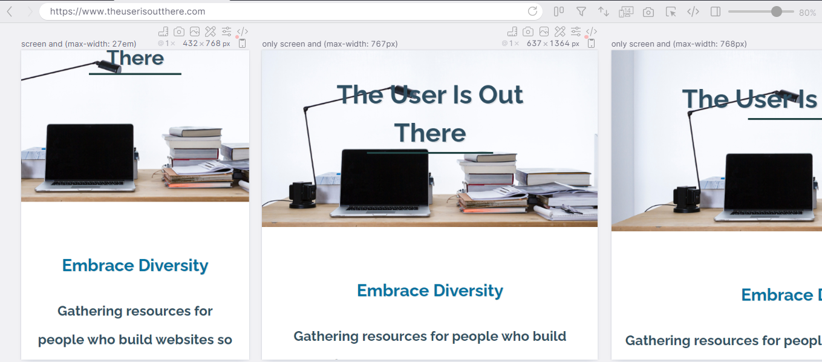Take a screenshot of the 637×1364 pane
This screenshot has height=362, width=822.
click(x=527, y=31)
